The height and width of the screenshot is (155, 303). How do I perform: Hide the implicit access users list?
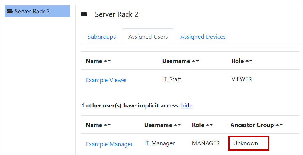[x=187, y=105]
